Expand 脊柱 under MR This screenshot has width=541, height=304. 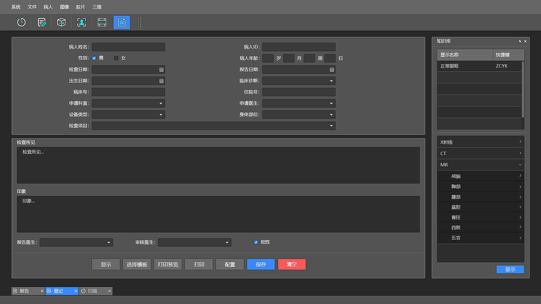pos(481,217)
